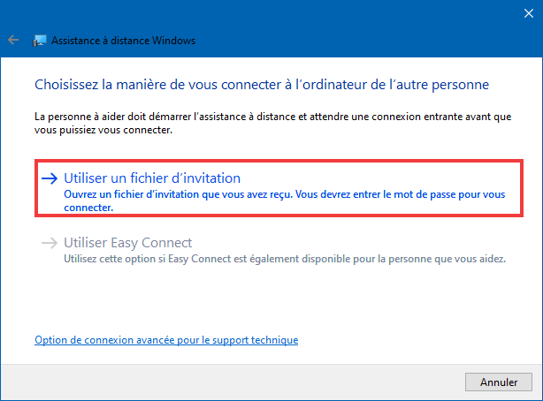Click description Utilisez cette option si Easy Connect
This screenshot has width=543, height=401.
click(285, 259)
